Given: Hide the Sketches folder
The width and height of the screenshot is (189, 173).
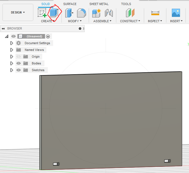Looking at the screenshot, I should click(x=19, y=70).
